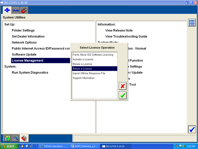Select Facts About IDS Software Licensing
Viewport: 198px width, 149px height.
coord(94,55)
